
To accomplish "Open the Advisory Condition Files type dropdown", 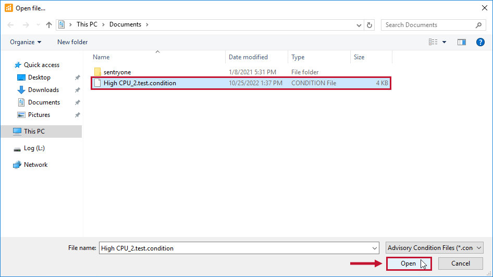I will (435, 248).
